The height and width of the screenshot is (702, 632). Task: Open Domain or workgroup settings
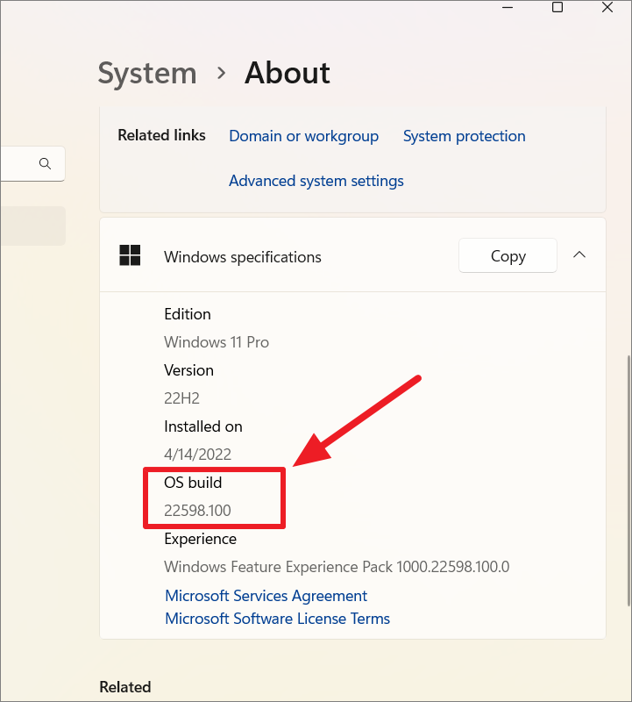point(303,136)
